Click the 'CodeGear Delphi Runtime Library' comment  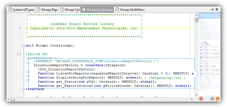(82, 24)
